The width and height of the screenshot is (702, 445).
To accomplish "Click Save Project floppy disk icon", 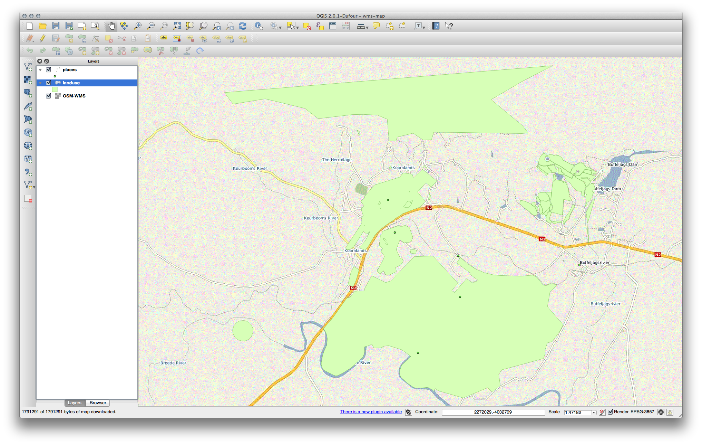I will (x=56, y=26).
